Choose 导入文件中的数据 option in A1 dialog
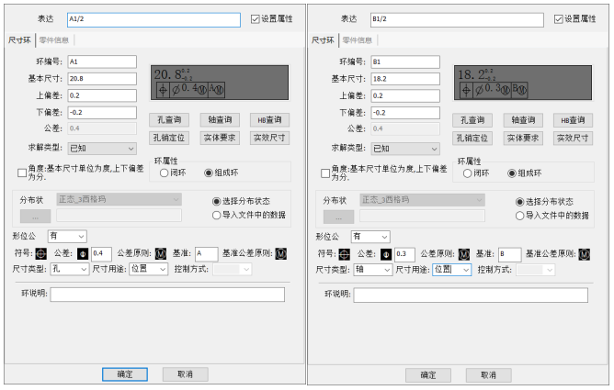 (x=217, y=215)
